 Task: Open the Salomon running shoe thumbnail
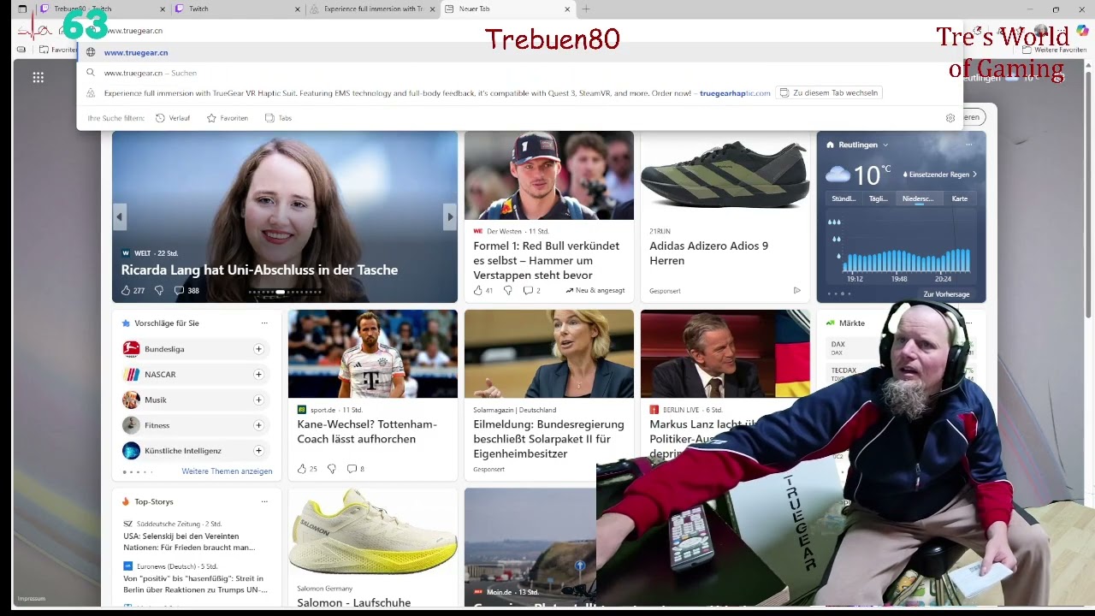373,532
